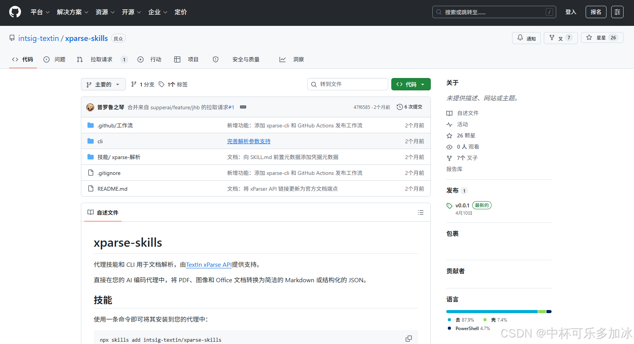Select the 自述文件 readme tab
634x344 pixels.
tap(103, 212)
